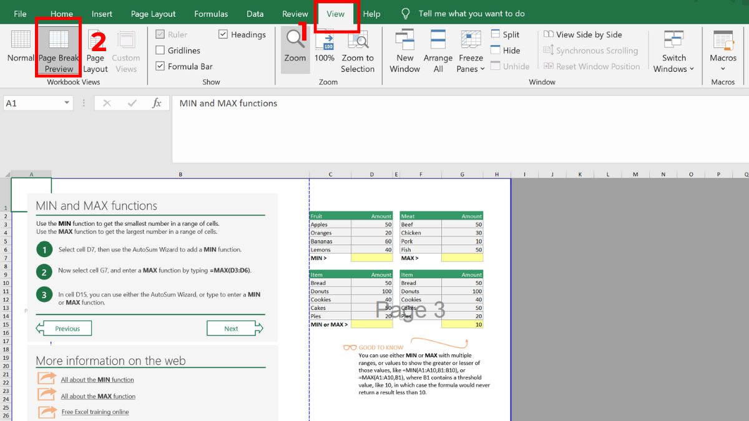Image resolution: width=749 pixels, height=421 pixels.
Task: Click the formula bar cancel X
Action: point(107,104)
